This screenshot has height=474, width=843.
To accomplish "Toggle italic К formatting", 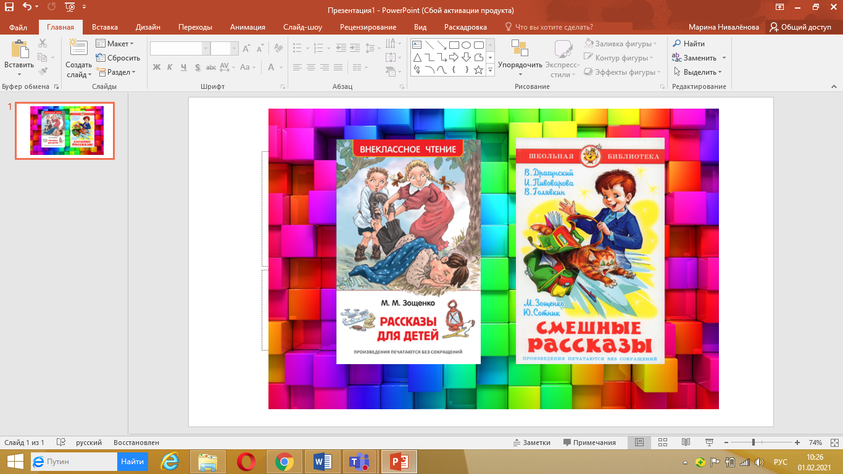I will 170,67.
